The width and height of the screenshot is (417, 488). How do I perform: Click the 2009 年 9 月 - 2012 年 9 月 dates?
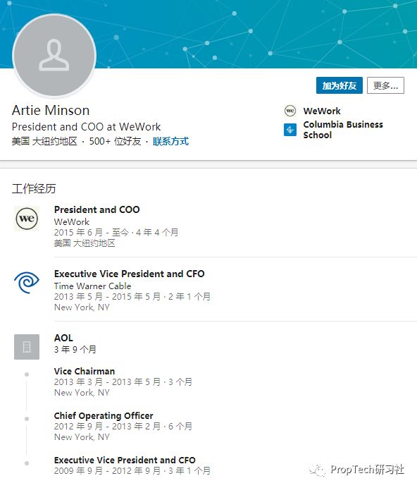click(x=107, y=470)
